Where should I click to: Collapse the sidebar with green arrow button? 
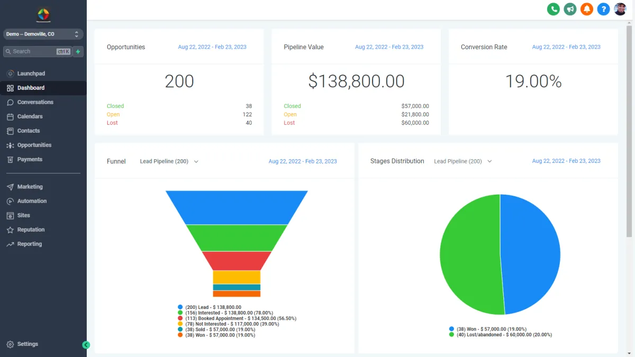coord(86,345)
